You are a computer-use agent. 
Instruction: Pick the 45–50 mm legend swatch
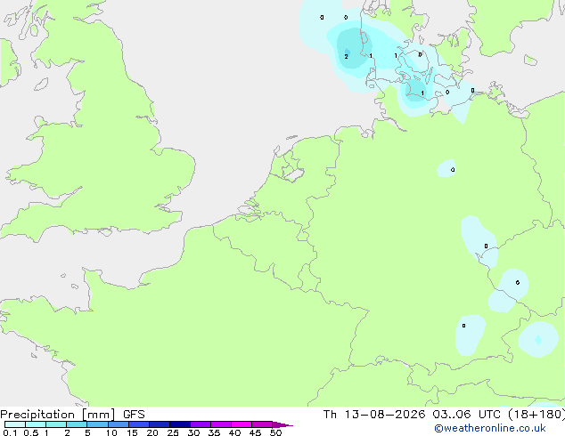262,424
